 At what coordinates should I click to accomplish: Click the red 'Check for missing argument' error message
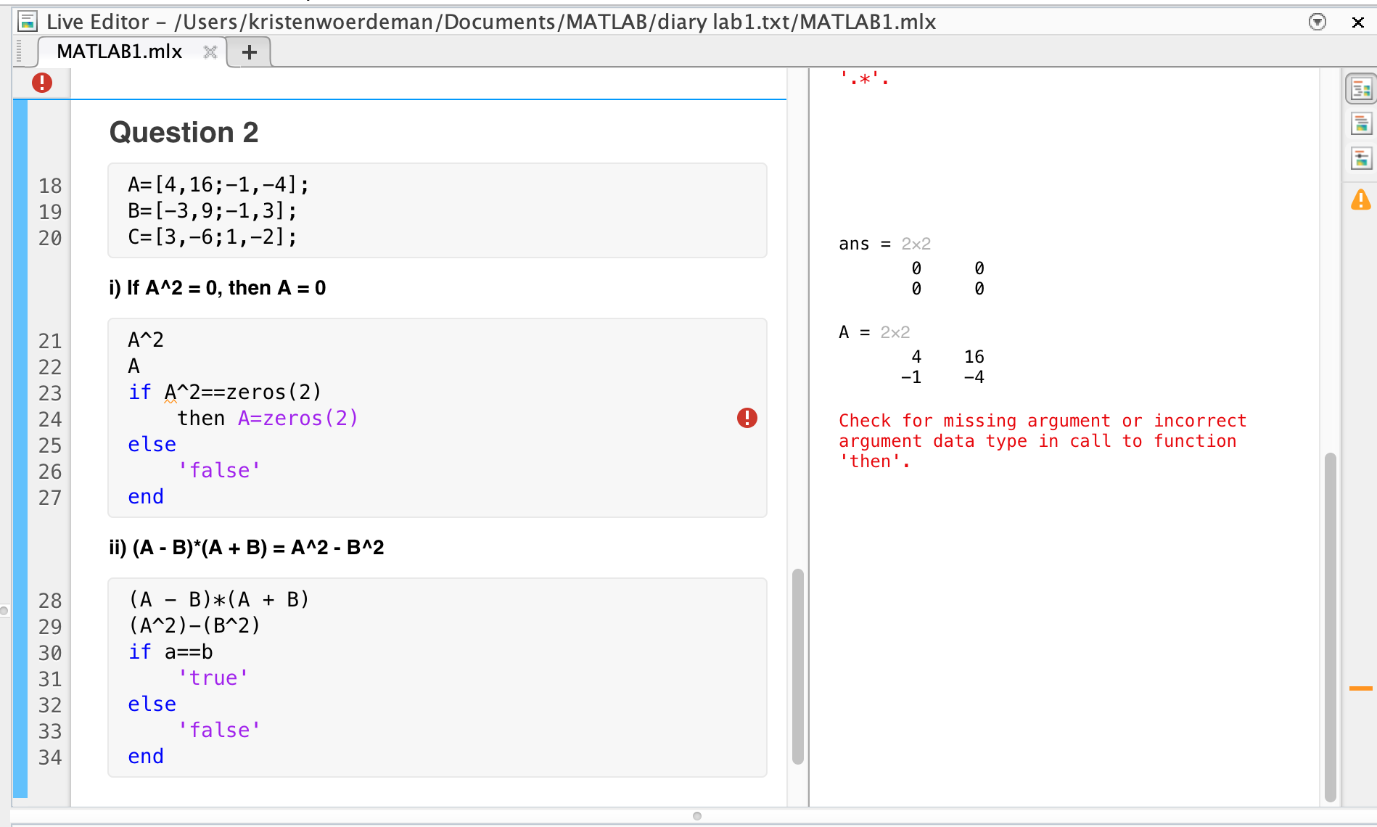[1043, 441]
